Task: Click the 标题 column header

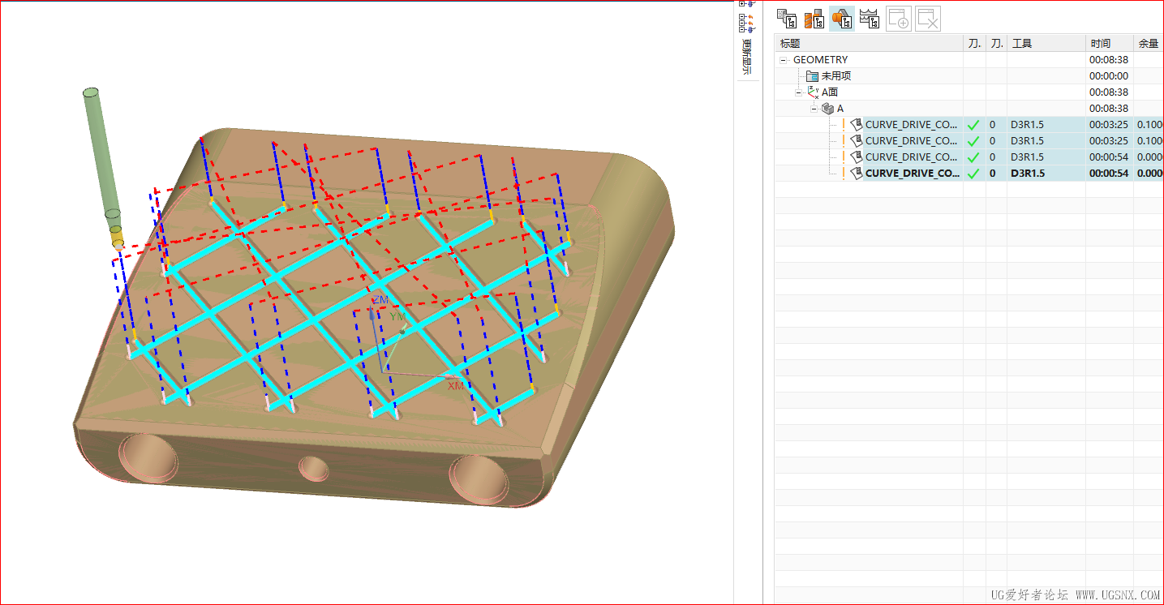Action: pyautogui.click(x=868, y=43)
